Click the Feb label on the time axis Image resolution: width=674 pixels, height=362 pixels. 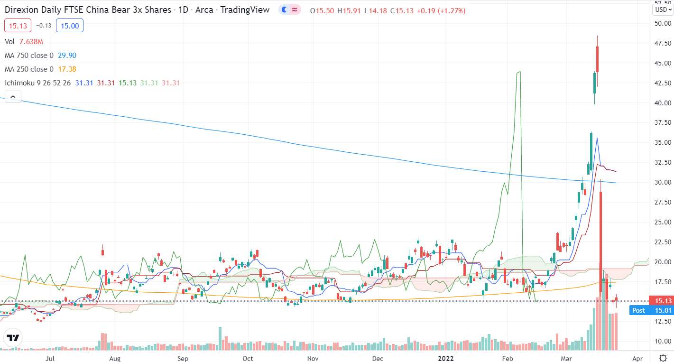click(x=508, y=358)
